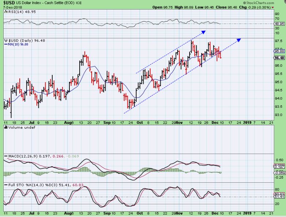Viewport: 286px width, 217px height.
Task: Click the 51.41 stochastic %K value tag
Action: 279,197
